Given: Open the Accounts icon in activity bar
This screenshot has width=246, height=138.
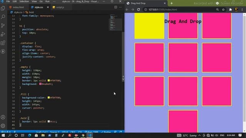Looking at the screenshot, I should coord(3,117).
